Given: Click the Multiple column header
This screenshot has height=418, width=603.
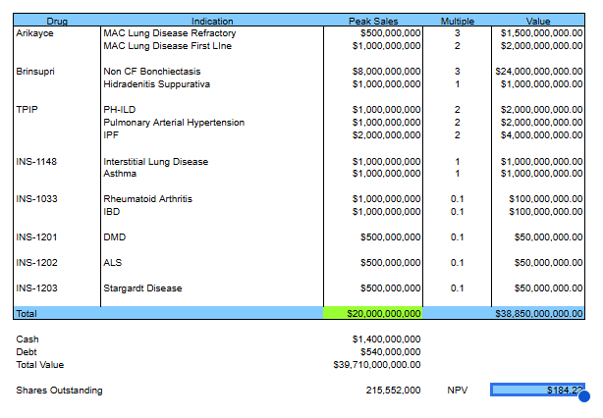Looking at the screenshot, I should pos(458,22).
